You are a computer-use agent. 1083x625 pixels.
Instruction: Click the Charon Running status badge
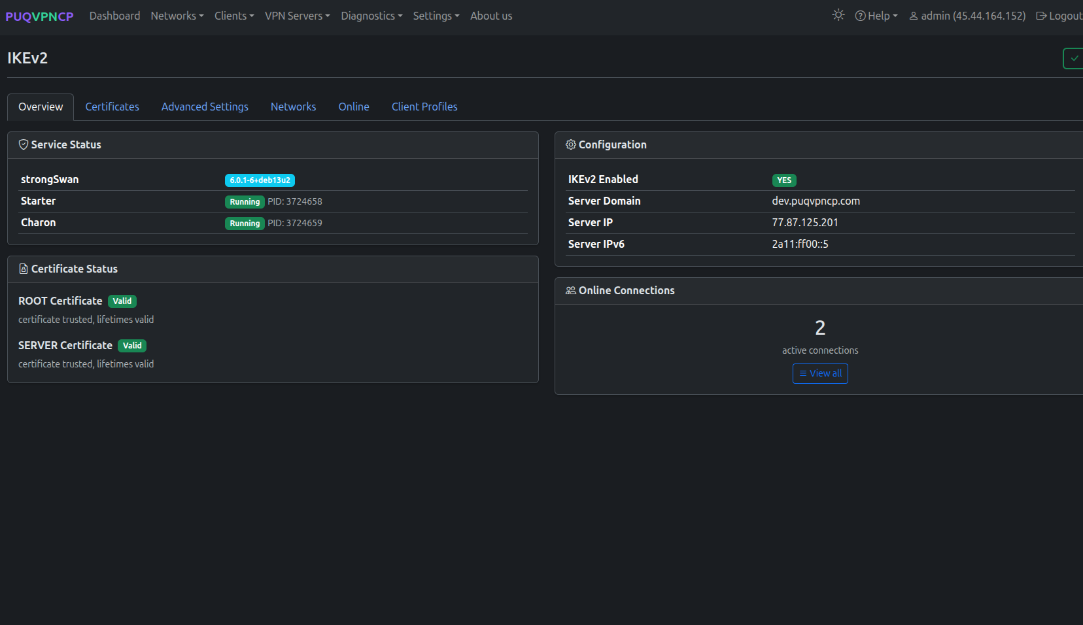tap(245, 224)
